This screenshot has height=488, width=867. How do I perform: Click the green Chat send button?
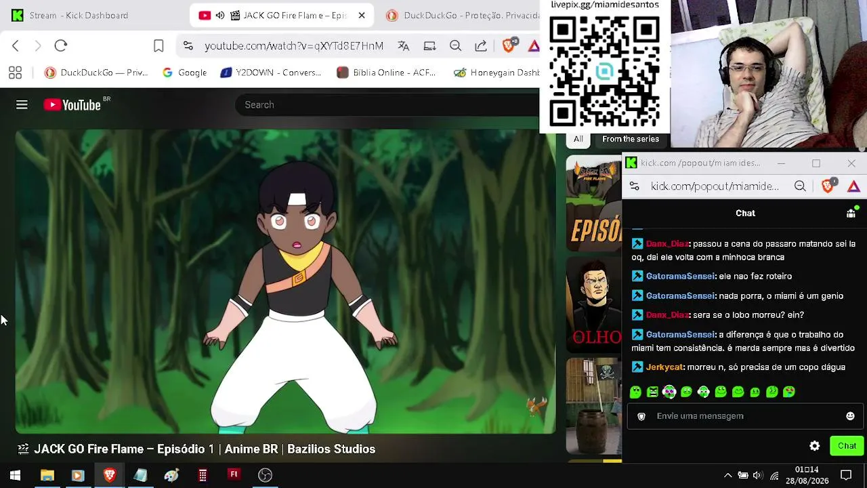coord(847,446)
